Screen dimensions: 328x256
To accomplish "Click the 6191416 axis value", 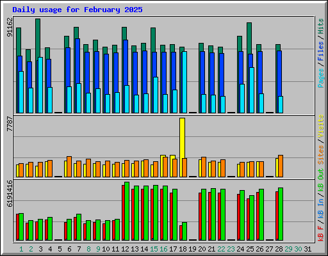I will click(10, 193).
